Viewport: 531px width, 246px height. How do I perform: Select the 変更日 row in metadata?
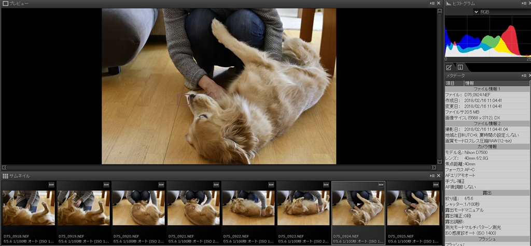coord(487,106)
